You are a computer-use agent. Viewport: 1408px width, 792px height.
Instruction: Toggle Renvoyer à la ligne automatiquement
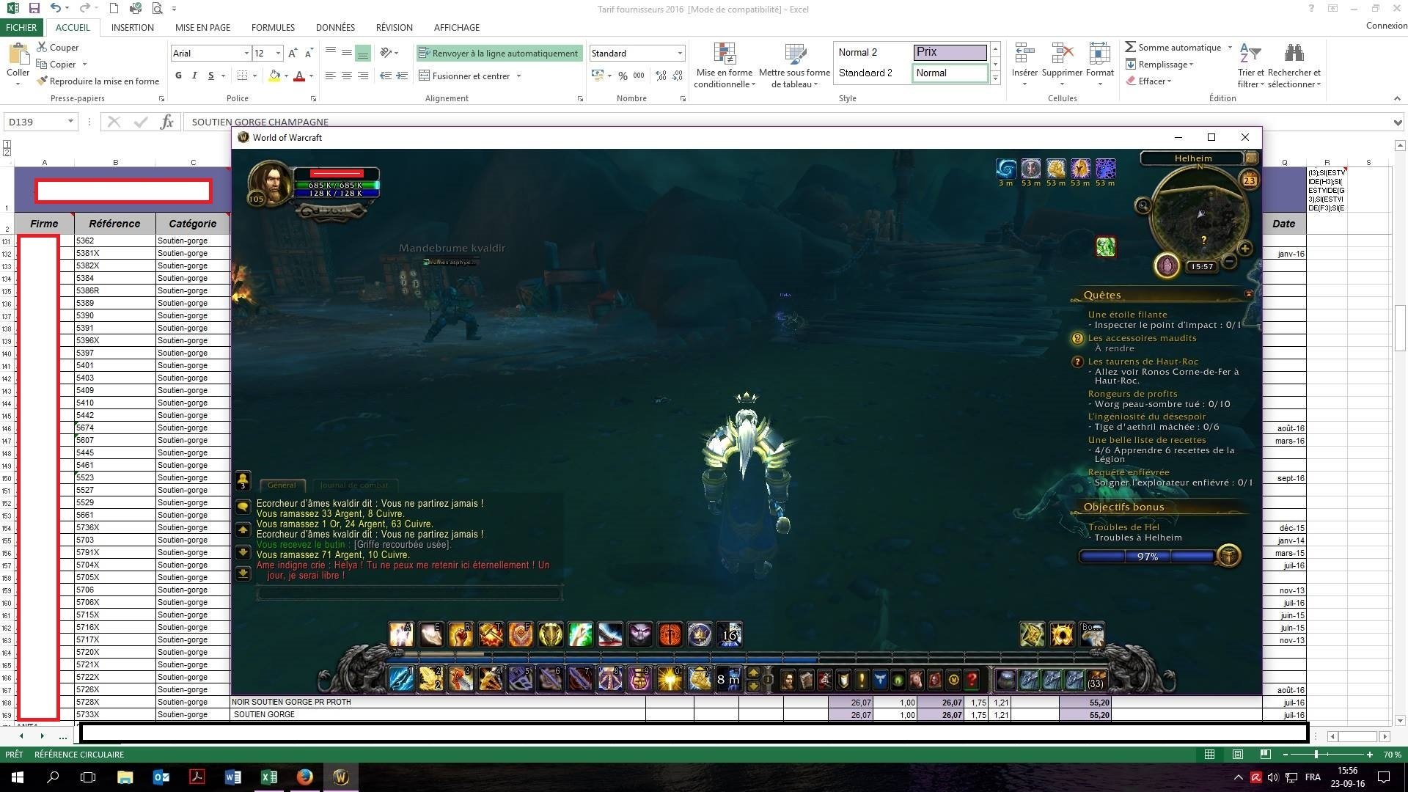[x=499, y=54]
